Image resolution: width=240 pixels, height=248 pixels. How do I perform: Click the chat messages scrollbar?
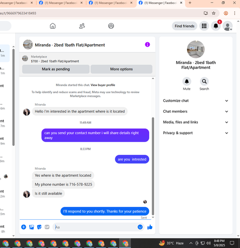click(153, 166)
